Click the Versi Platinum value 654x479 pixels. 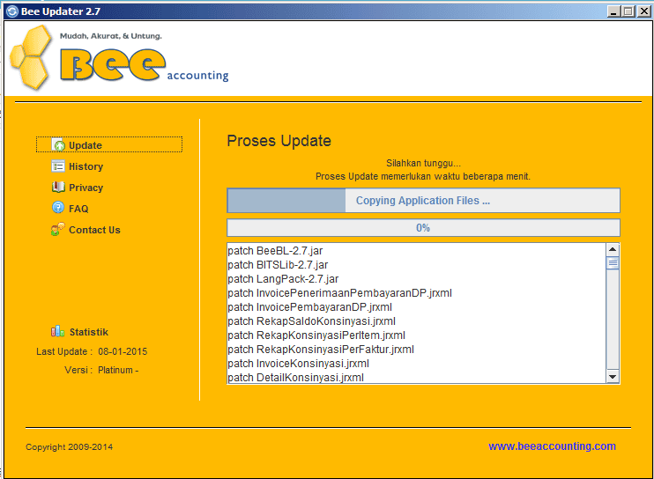pyautogui.click(x=118, y=370)
